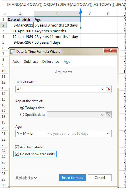Expand the Ablebits menu chevron
The image size is (126, 188).
tap(35, 178)
